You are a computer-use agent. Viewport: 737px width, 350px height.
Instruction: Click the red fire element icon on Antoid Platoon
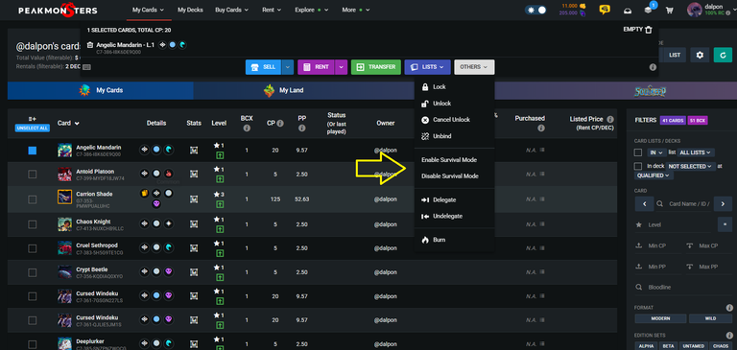coord(169,174)
